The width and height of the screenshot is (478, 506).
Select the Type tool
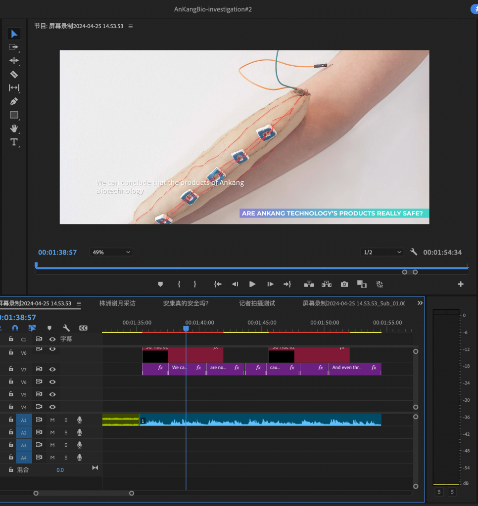tap(14, 142)
